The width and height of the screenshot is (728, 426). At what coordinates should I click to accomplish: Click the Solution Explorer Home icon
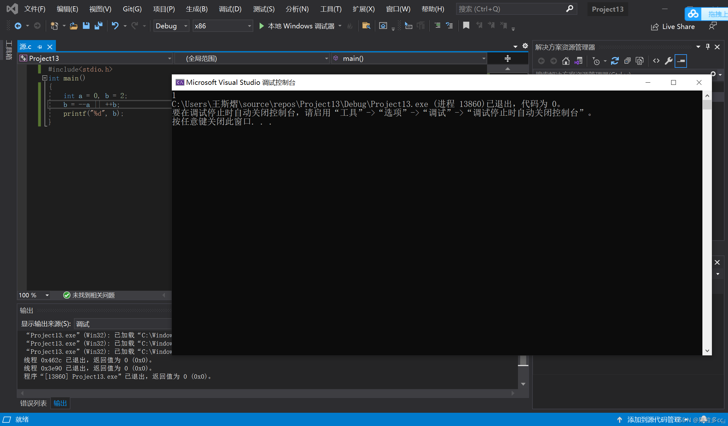[x=566, y=61]
